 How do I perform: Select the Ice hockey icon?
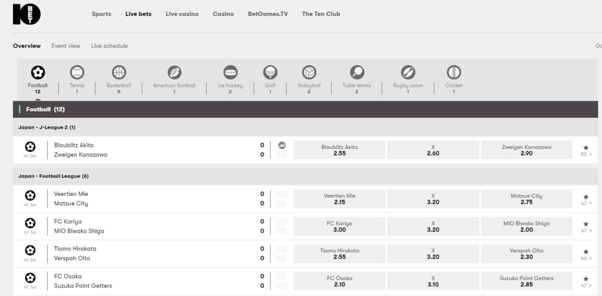(x=230, y=73)
